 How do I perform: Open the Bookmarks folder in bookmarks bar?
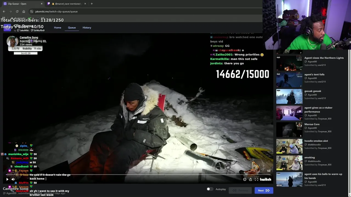coord(18,18)
